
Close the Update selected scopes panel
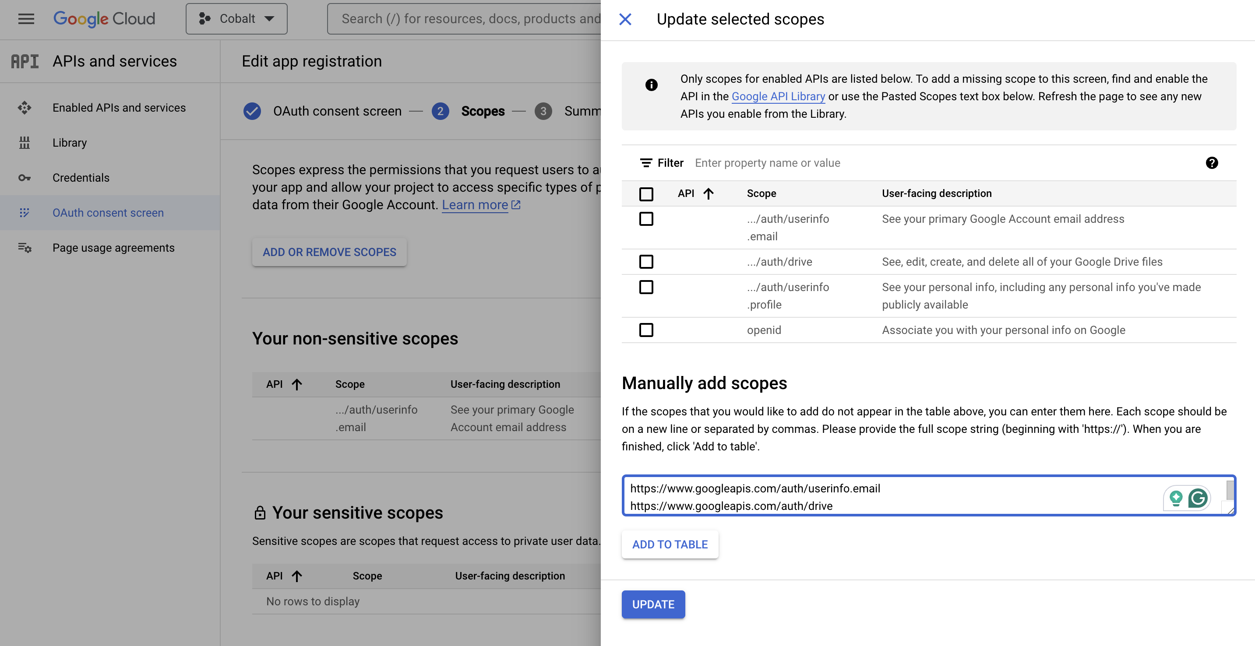(625, 19)
